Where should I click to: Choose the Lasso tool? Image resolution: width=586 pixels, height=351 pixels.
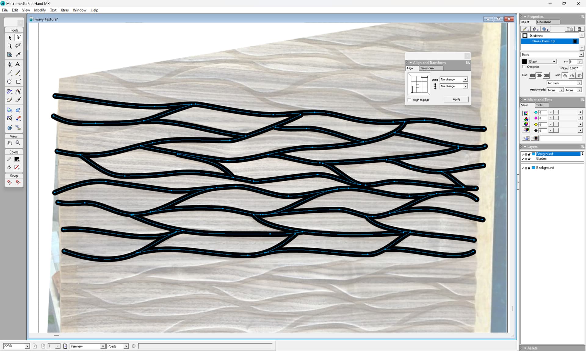point(18,46)
